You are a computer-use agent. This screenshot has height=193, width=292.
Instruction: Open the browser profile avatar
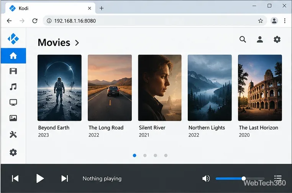click(x=274, y=21)
